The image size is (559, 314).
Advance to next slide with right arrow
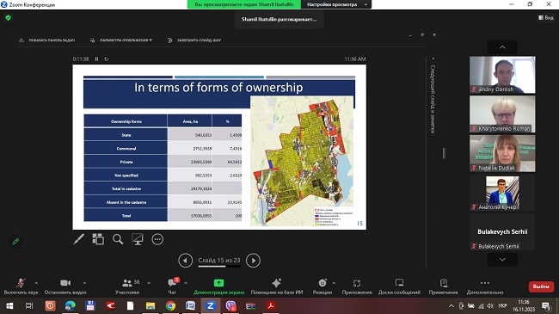coord(253,261)
